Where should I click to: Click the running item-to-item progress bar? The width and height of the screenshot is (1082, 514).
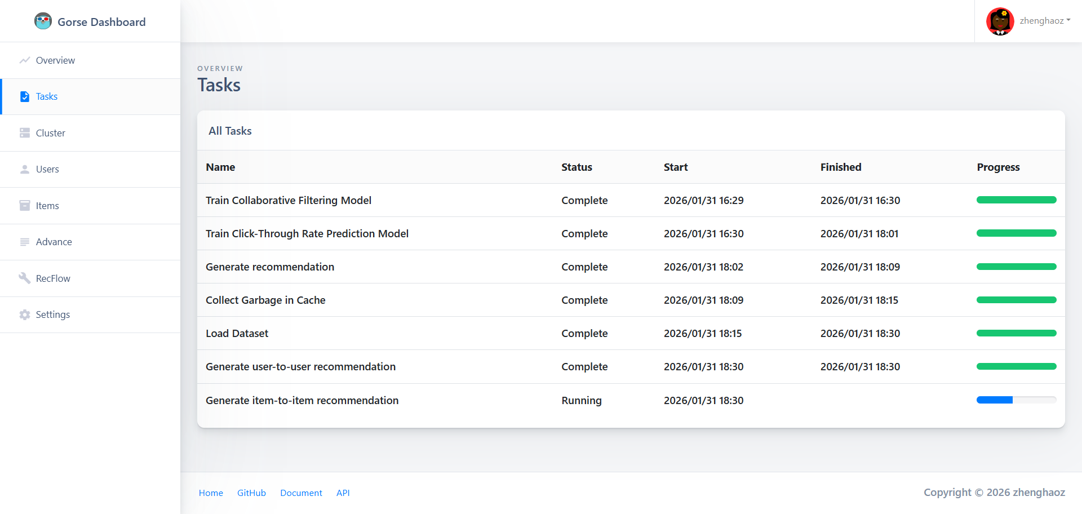click(1016, 400)
